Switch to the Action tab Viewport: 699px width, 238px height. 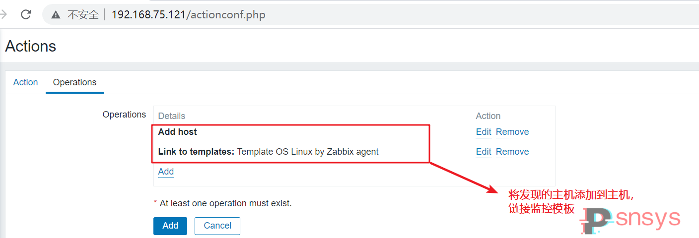(25, 82)
